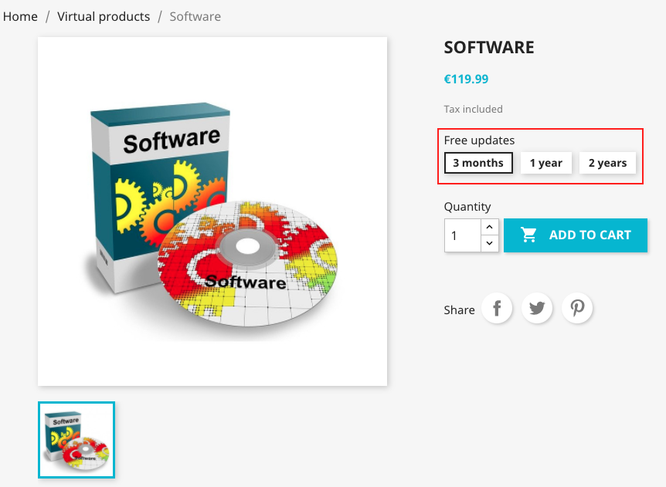Click the shopping cart icon in button
The width and height of the screenshot is (666, 487).
(x=528, y=235)
